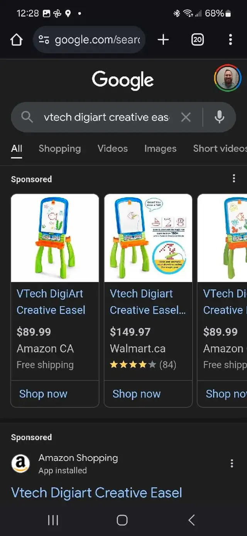Open options for the Amazon Shopping ad
Viewport: 247px width, 536px height.
[x=232, y=463]
